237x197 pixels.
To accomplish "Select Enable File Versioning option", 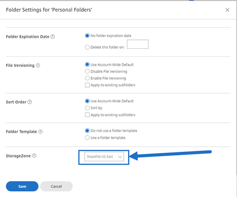I will click(x=87, y=78).
